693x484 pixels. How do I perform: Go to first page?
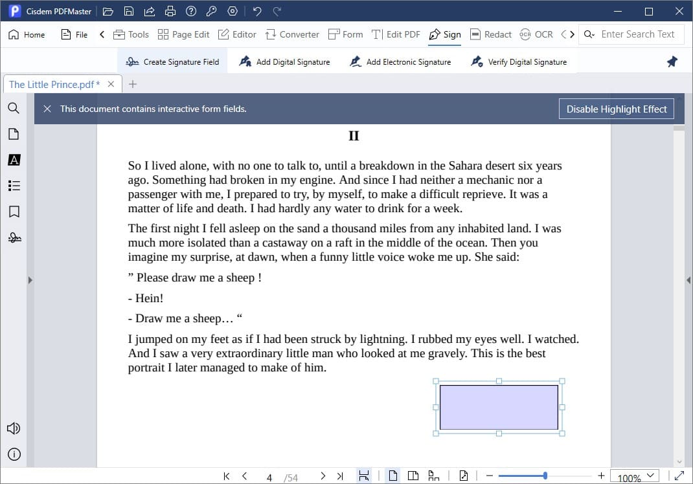click(226, 476)
